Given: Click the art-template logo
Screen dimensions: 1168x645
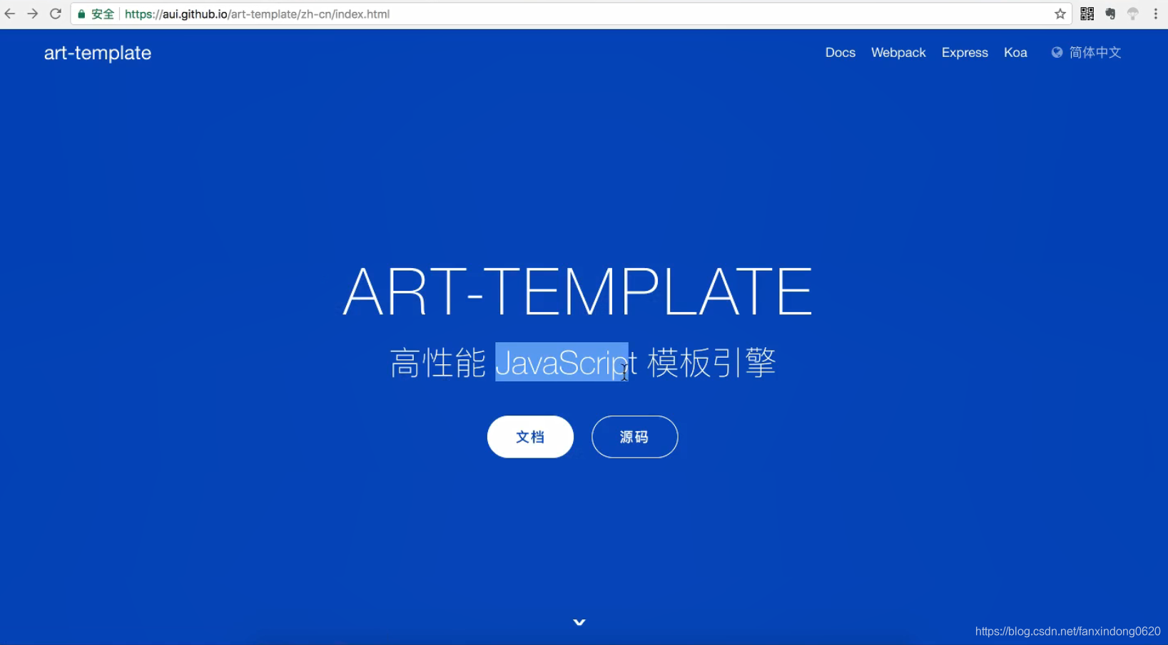Looking at the screenshot, I should (97, 53).
